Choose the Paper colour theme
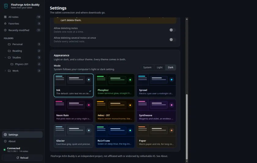The width and height of the screenshot is (257, 163). [x=156, y=136]
